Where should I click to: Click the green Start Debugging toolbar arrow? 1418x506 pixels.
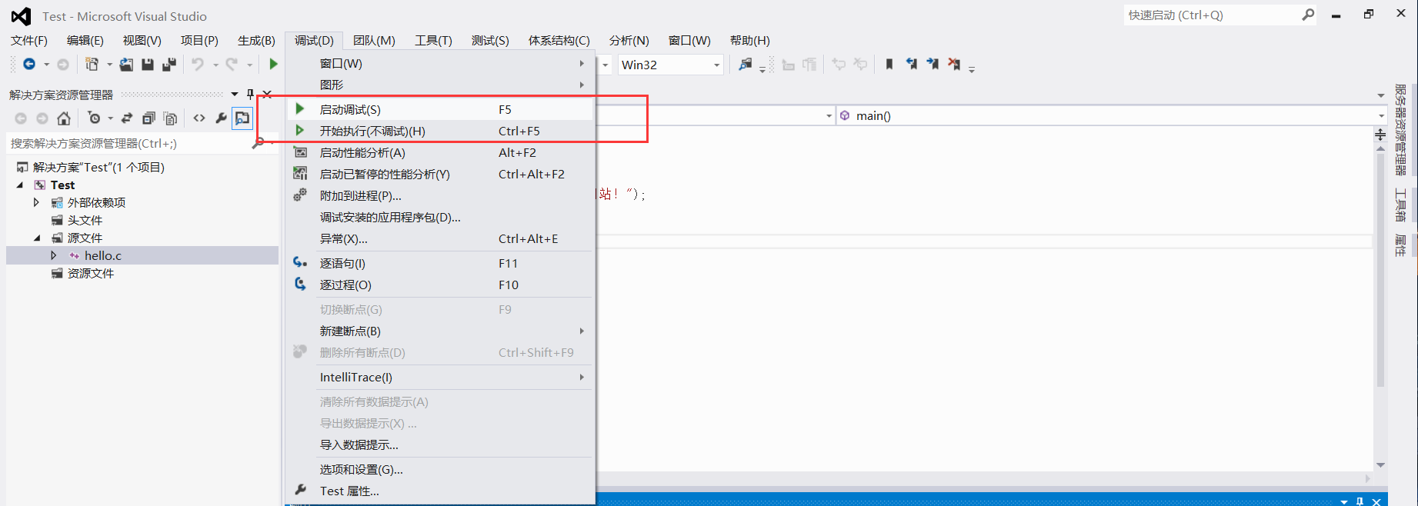point(273,65)
